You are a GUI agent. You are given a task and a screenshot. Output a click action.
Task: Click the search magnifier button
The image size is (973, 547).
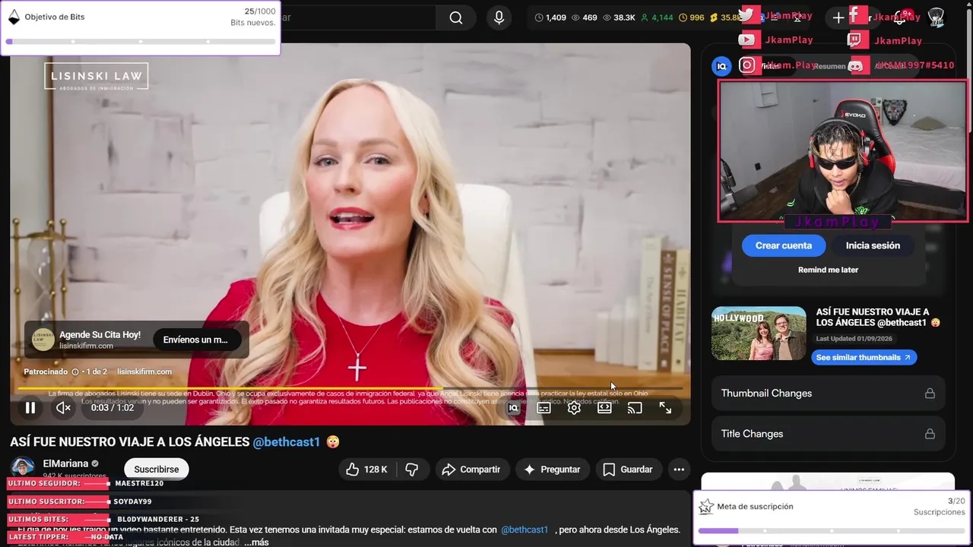click(456, 17)
